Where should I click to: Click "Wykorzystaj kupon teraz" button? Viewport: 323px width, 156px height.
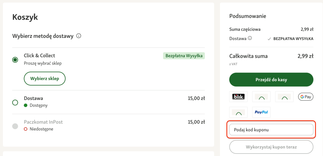pyautogui.click(x=271, y=147)
